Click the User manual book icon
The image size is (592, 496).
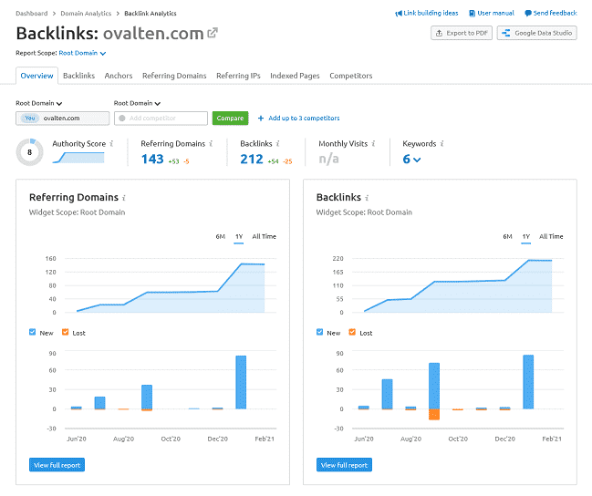coord(472,13)
